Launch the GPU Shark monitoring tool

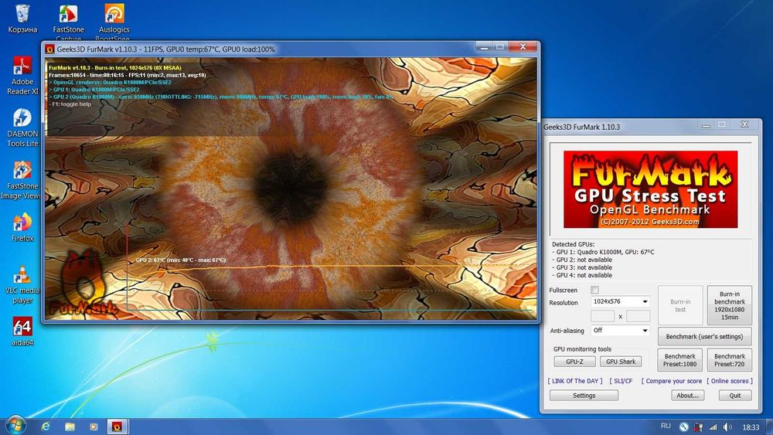(x=621, y=362)
